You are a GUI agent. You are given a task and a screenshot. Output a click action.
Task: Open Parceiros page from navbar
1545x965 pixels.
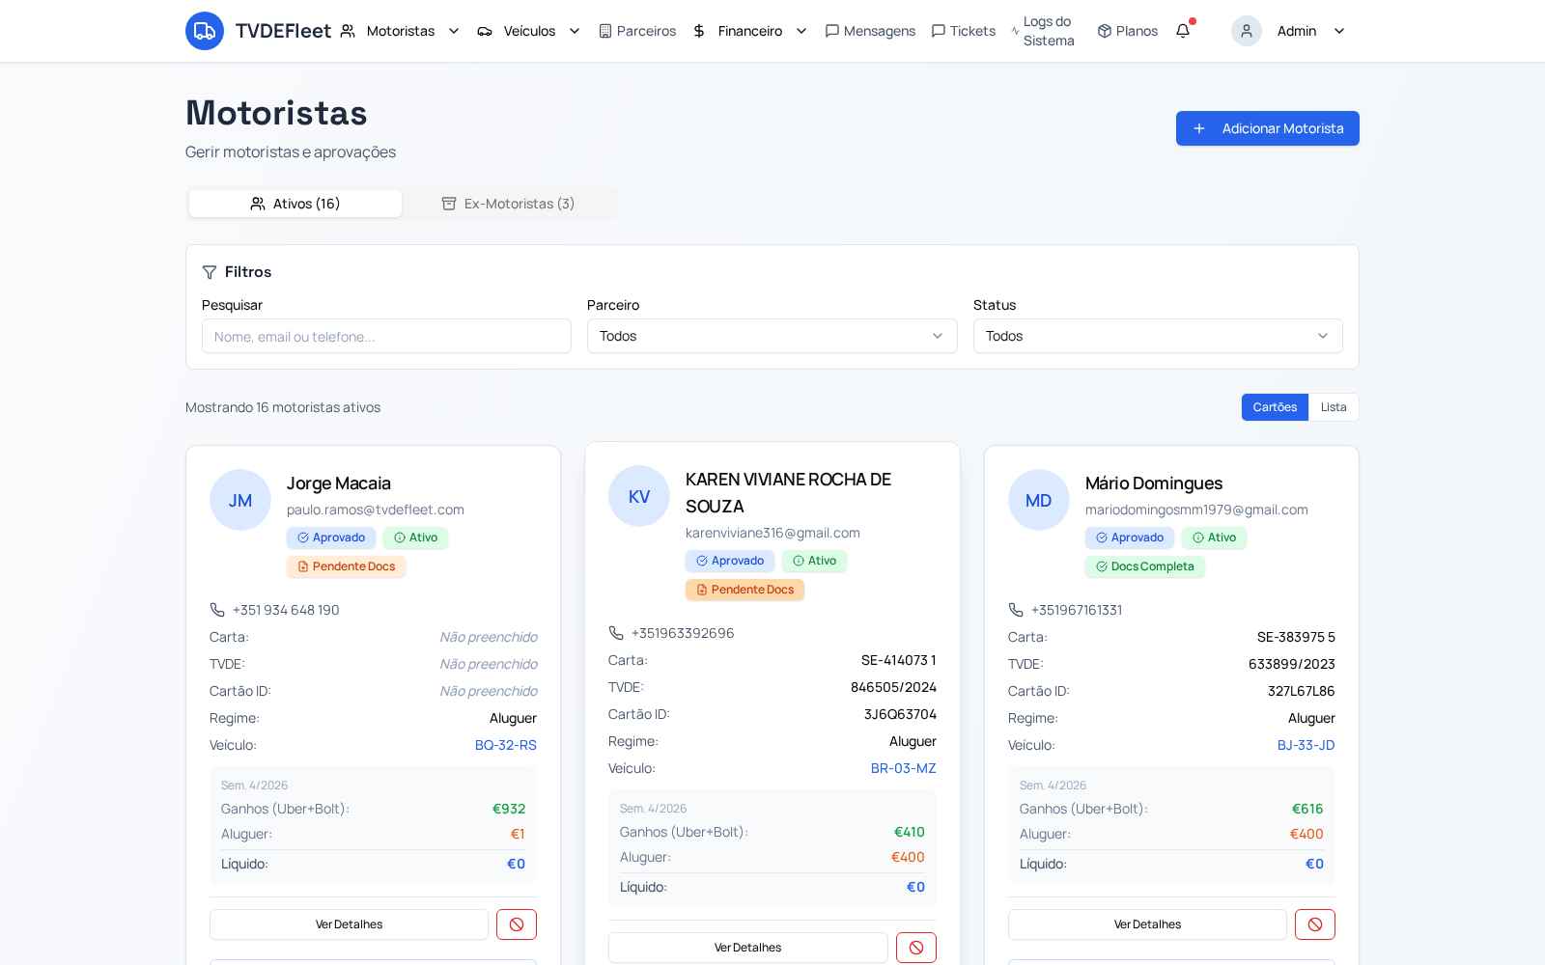(637, 31)
